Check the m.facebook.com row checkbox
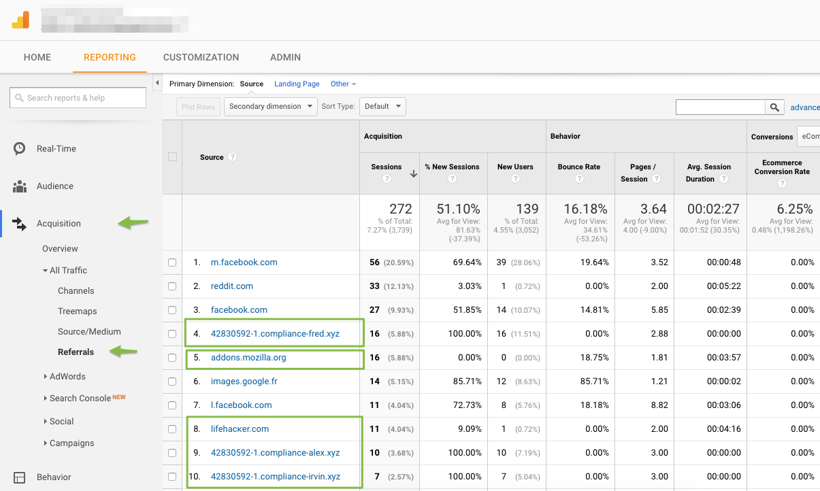The height and width of the screenshot is (491, 820). click(172, 263)
